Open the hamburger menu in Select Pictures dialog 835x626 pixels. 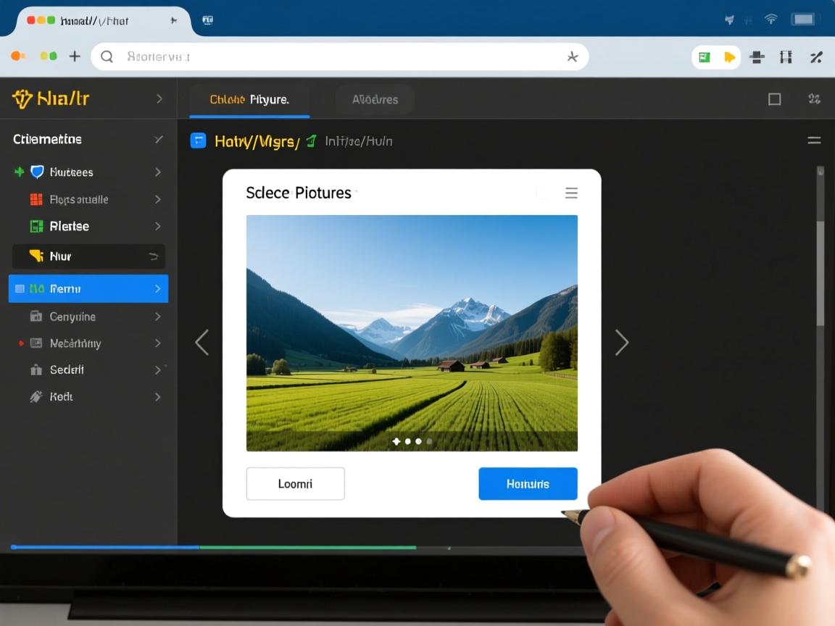[571, 193]
